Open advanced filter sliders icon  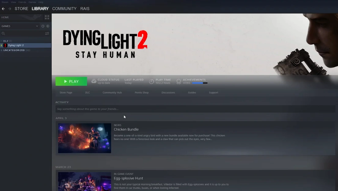(x=47, y=33)
